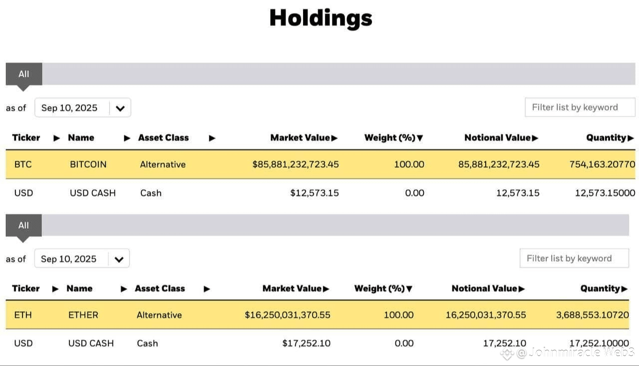
Task: Sort bottom table by Quantity
Action: 604,289
